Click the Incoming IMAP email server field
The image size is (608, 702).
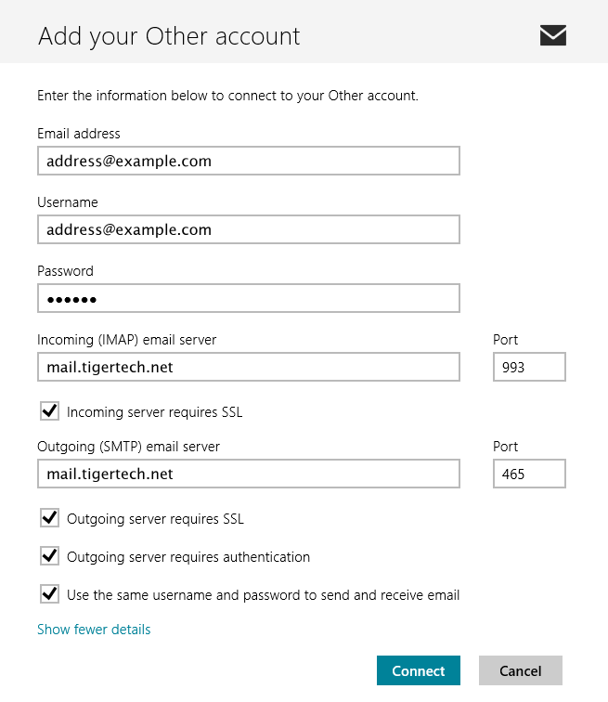(x=248, y=367)
